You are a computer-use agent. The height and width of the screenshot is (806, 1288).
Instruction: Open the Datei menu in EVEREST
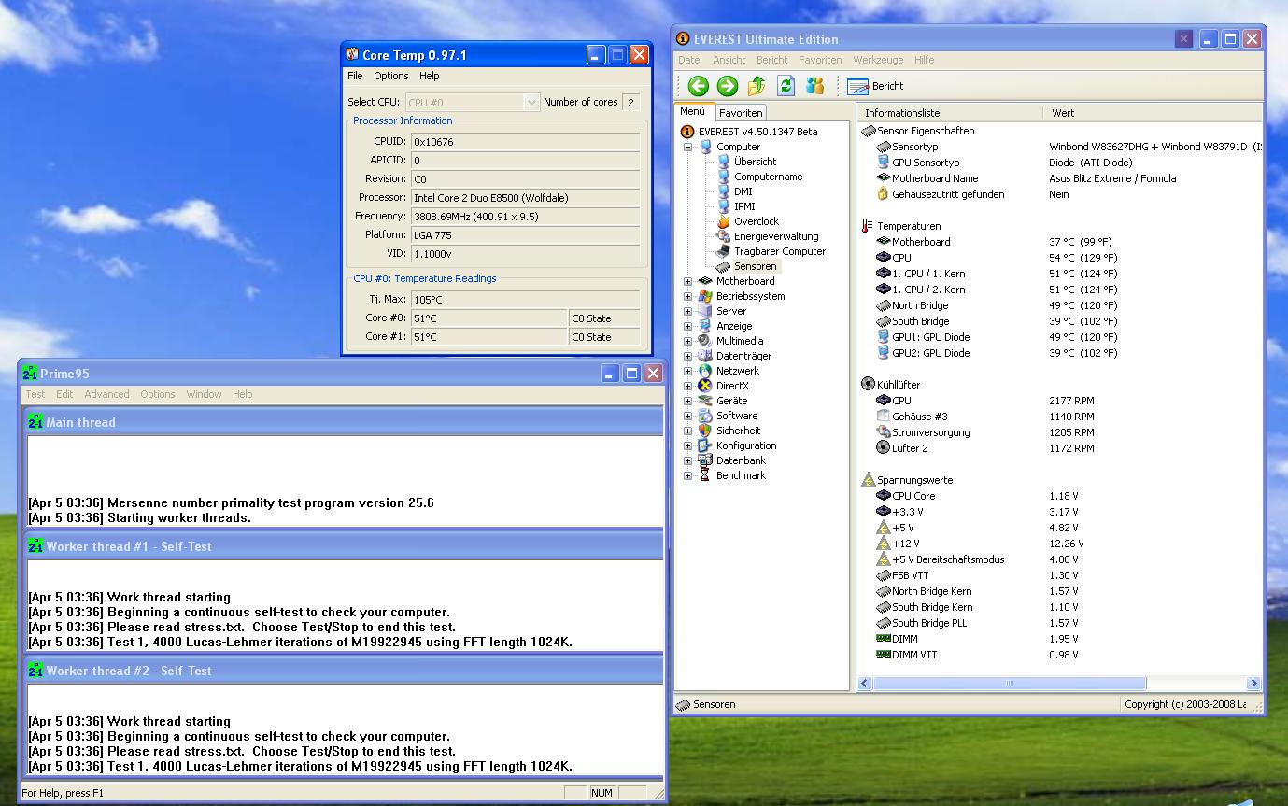pos(690,60)
